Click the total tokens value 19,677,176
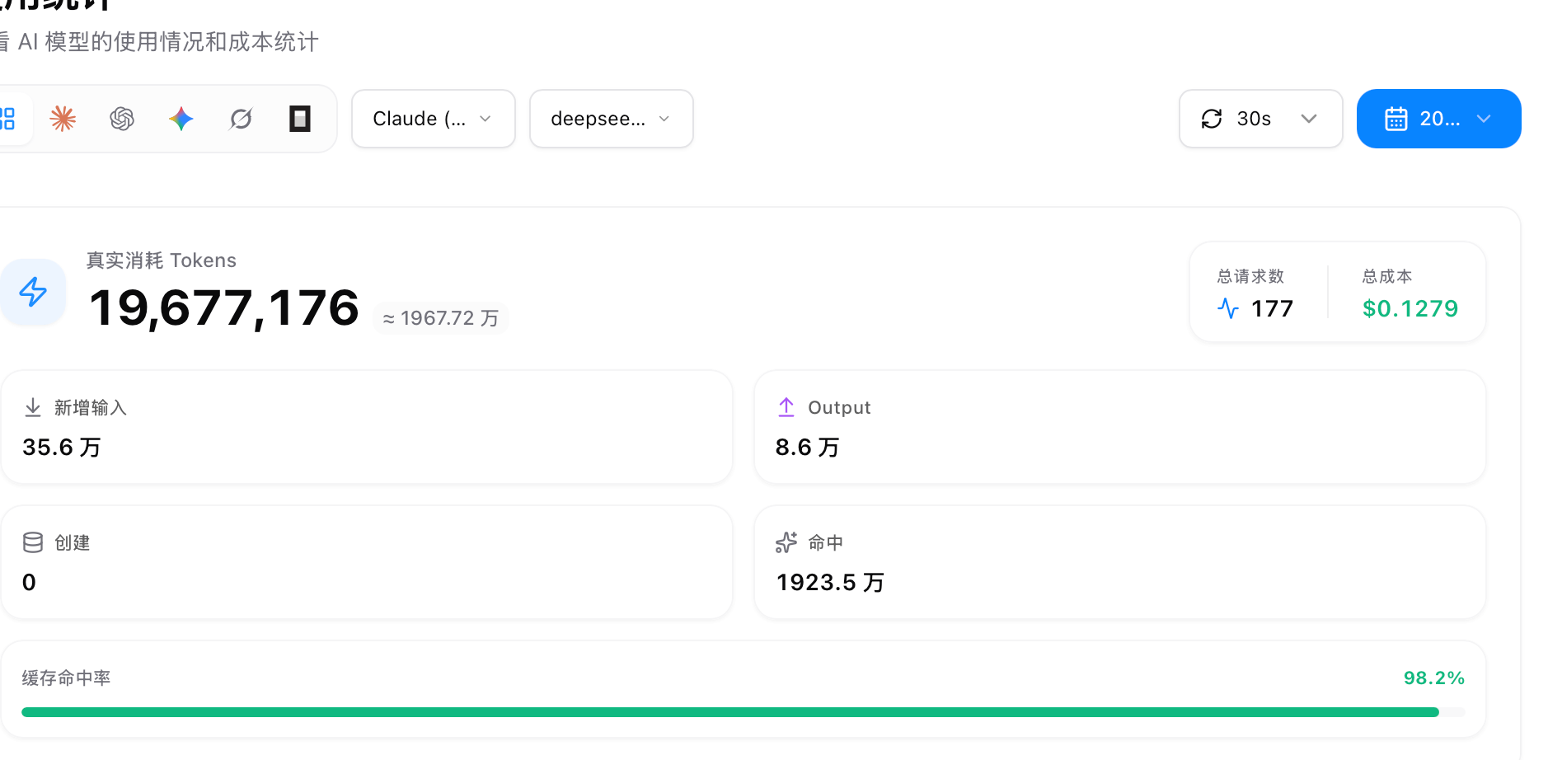Image resolution: width=1548 pixels, height=760 pixels. (224, 307)
